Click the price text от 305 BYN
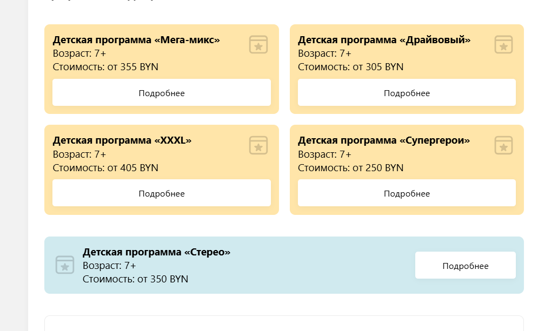This screenshot has width=538, height=331. (x=378, y=67)
